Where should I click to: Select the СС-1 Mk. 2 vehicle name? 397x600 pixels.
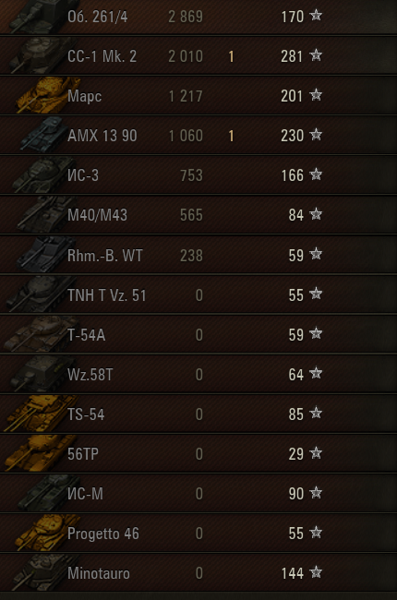[102, 56]
